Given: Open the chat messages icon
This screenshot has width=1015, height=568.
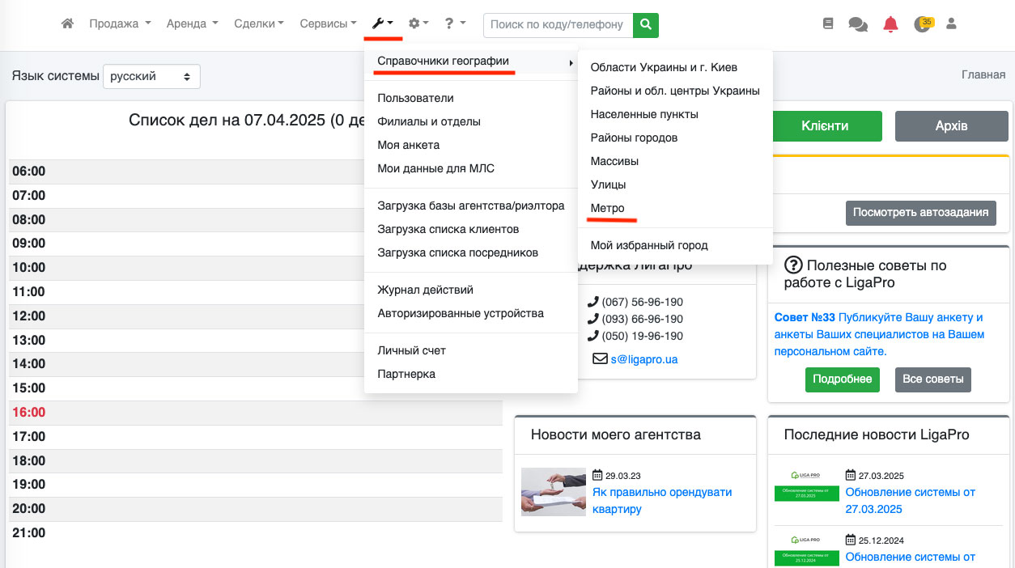Looking at the screenshot, I should pyautogui.click(x=858, y=24).
